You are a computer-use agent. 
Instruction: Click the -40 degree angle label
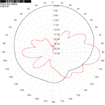point(21,14)
